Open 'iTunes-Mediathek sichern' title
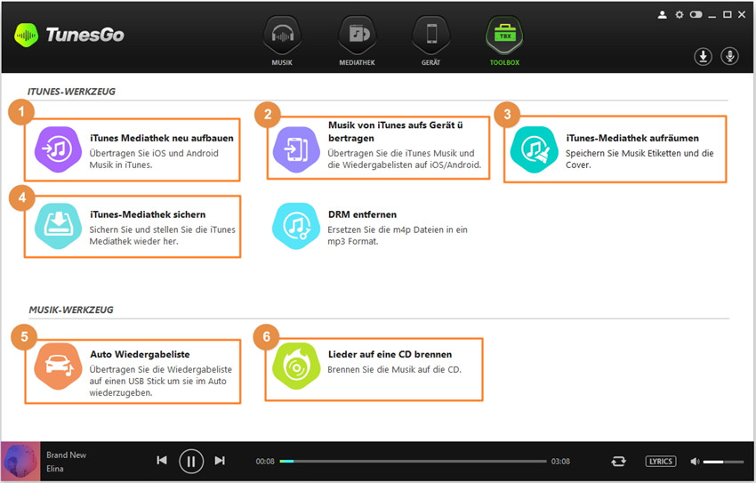The width and height of the screenshot is (756, 483). pos(148,214)
